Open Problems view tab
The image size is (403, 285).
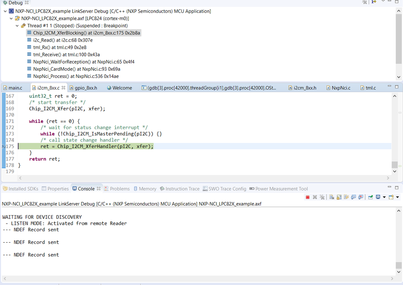(117, 189)
